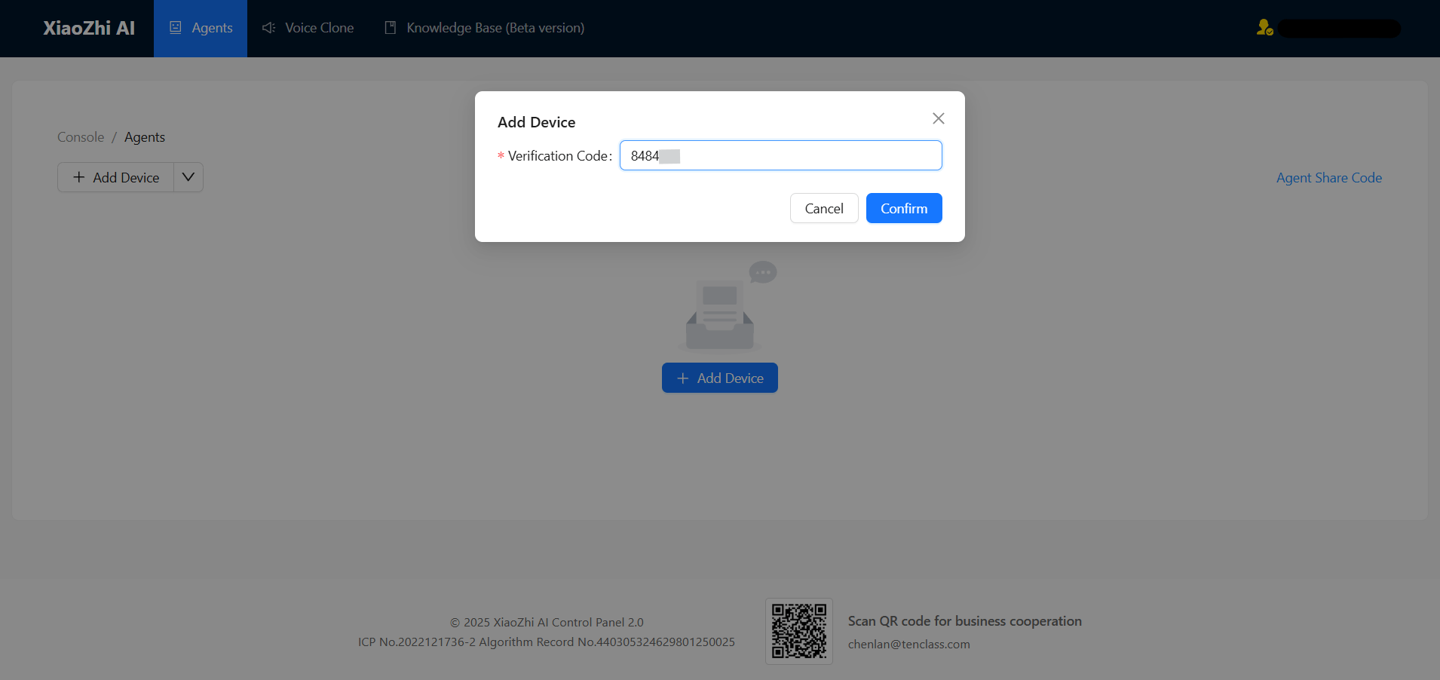Click the Knowledge Base bookmark icon
The height and width of the screenshot is (680, 1440).
[x=391, y=27]
